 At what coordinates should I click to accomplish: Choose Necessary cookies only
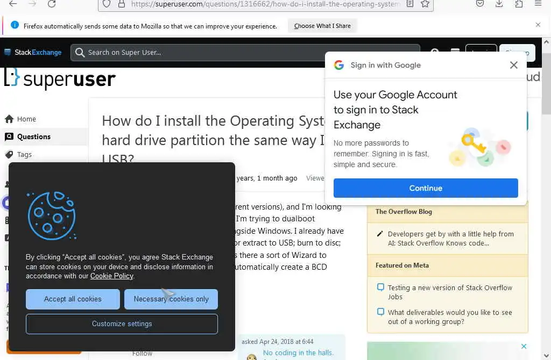point(171,299)
